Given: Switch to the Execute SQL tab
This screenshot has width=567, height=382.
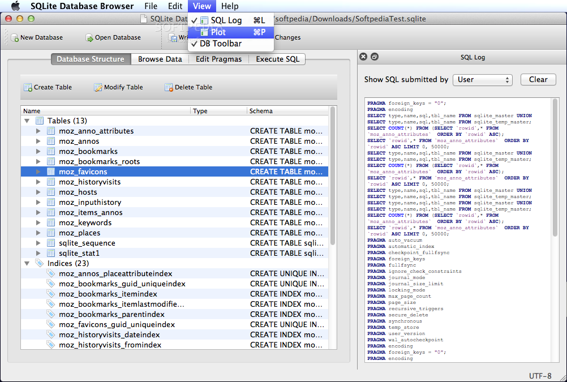Looking at the screenshot, I should click(277, 59).
